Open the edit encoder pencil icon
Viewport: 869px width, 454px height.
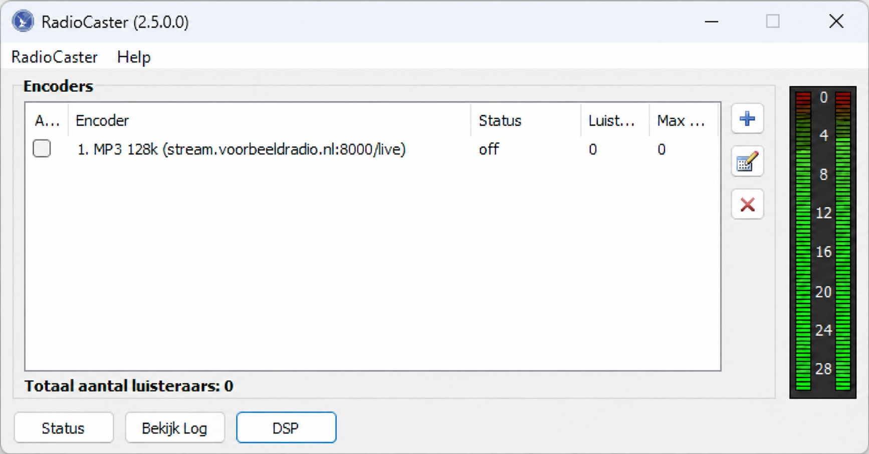click(747, 162)
